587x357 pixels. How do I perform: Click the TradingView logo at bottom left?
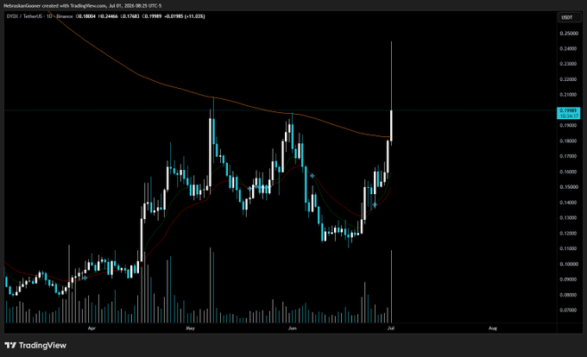[x=35, y=346]
